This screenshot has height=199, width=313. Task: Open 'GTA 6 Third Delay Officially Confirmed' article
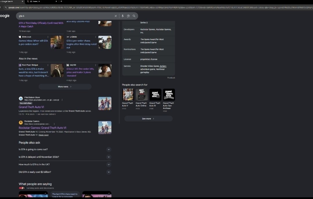click(x=41, y=25)
